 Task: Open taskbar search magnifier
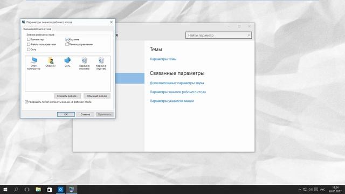point(16,189)
